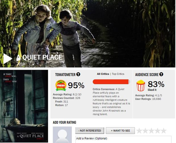
Task: Select the second rating star
Action: tap(145, 131)
